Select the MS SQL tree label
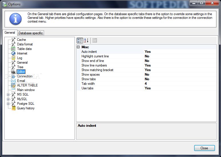The width and height of the screenshot is (221, 157). [23, 94]
